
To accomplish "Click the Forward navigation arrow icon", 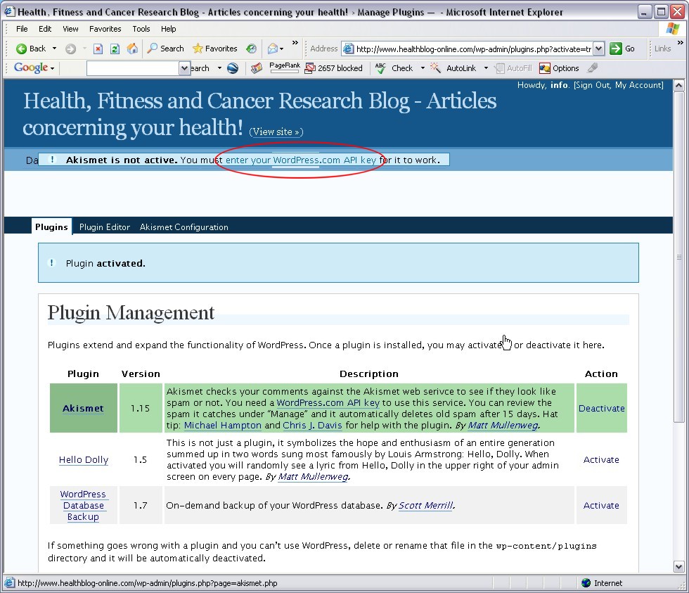I will point(70,49).
